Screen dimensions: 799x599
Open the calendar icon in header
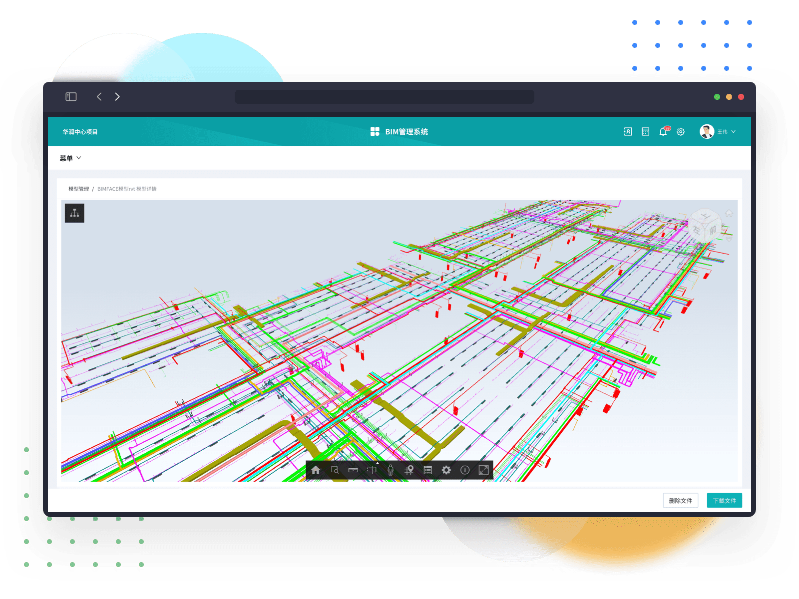tap(645, 132)
